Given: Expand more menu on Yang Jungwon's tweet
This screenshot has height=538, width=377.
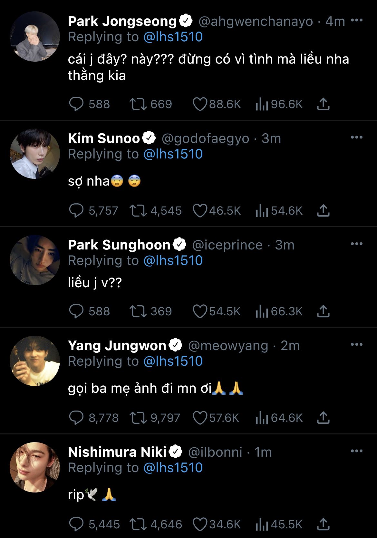Looking at the screenshot, I should click(x=356, y=345).
